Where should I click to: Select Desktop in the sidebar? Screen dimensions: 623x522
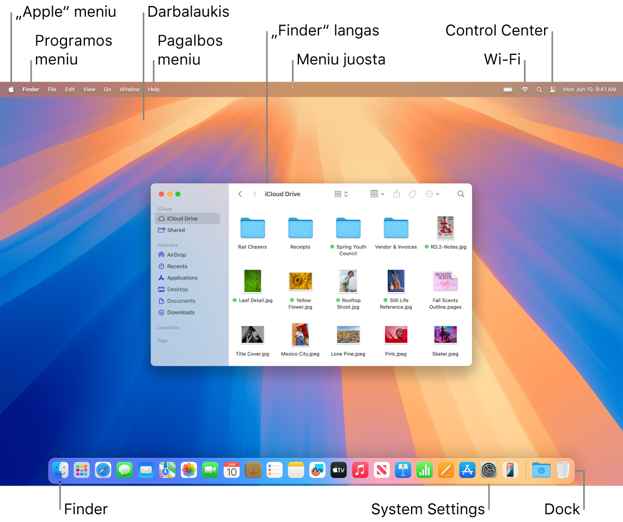187,290
